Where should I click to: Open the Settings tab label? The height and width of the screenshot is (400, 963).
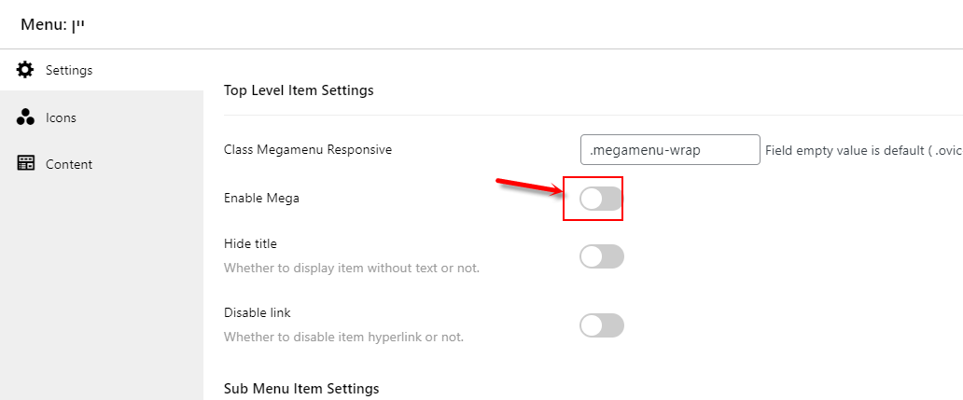point(69,70)
